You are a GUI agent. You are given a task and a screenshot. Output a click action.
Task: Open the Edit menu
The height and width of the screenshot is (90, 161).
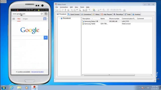pos(71,7)
